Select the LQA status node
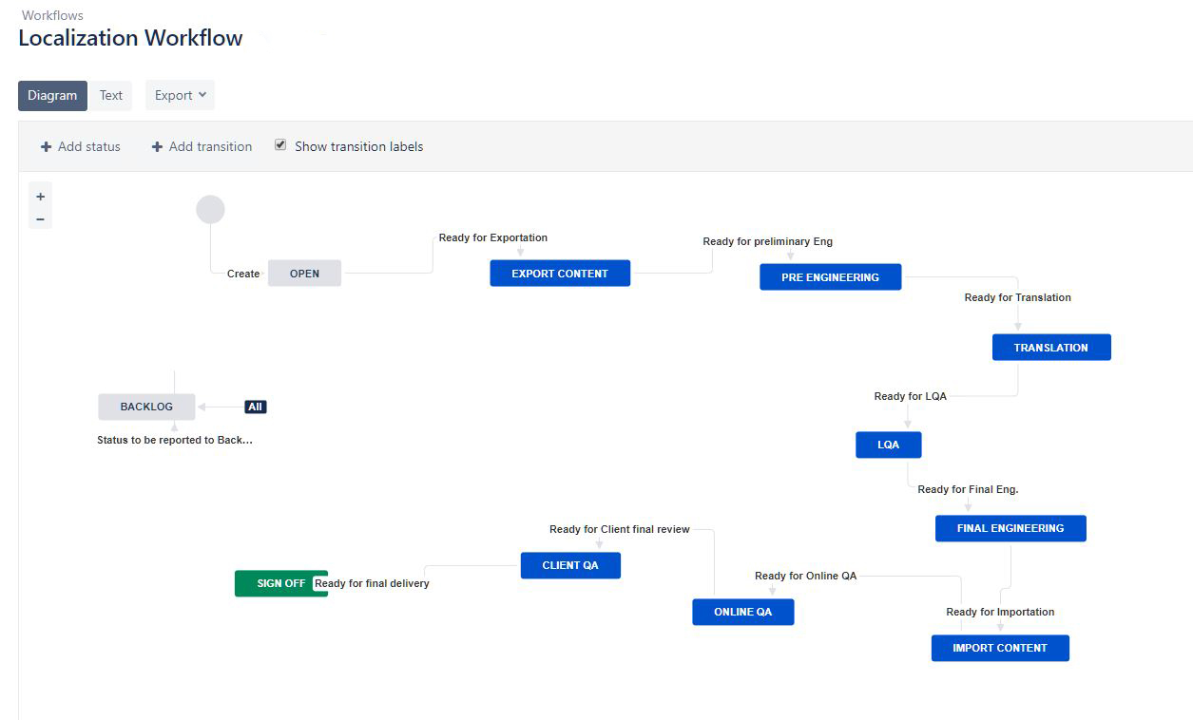 [888, 444]
